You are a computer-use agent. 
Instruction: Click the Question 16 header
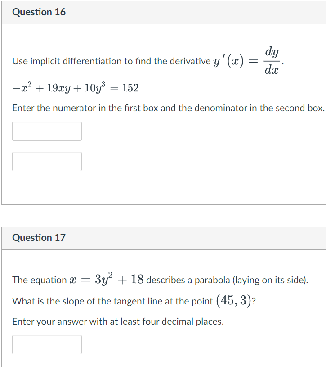click(39, 12)
